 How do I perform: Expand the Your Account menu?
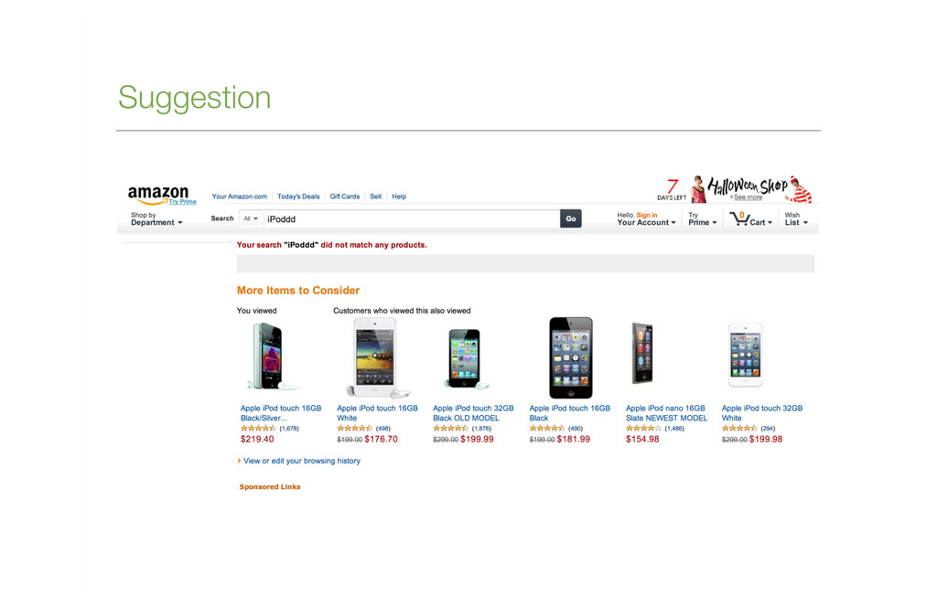click(646, 219)
